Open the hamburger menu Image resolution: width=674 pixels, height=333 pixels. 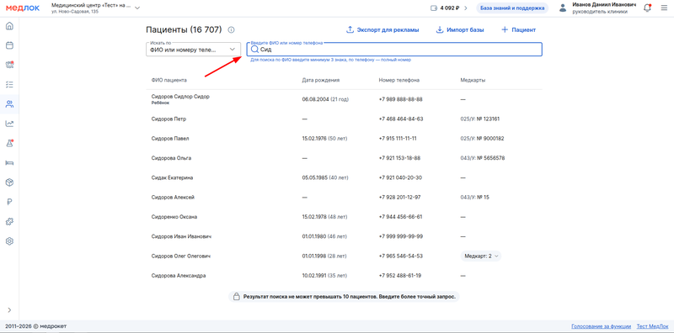click(664, 8)
